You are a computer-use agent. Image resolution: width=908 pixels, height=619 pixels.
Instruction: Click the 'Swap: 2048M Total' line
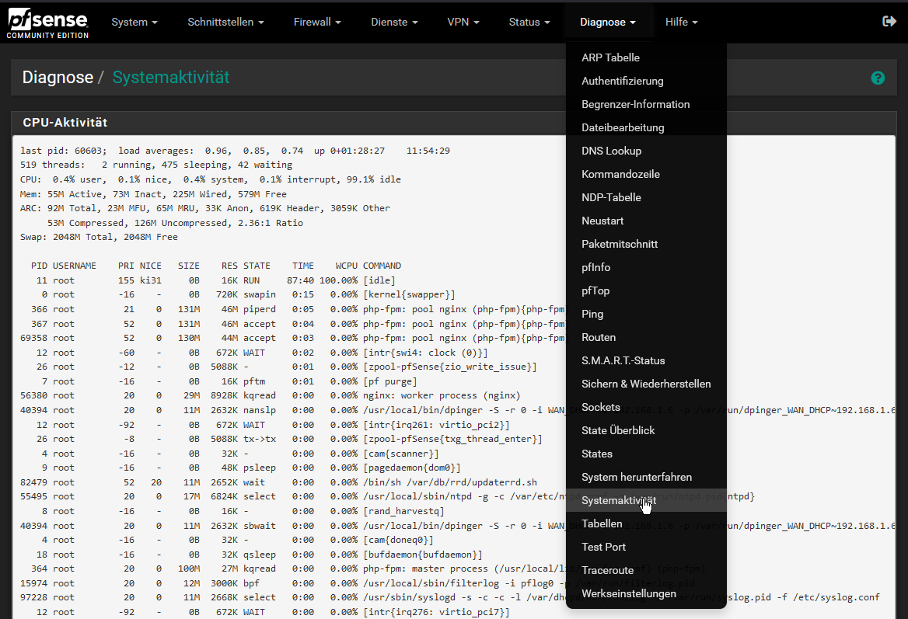click(x=99, y=237)
